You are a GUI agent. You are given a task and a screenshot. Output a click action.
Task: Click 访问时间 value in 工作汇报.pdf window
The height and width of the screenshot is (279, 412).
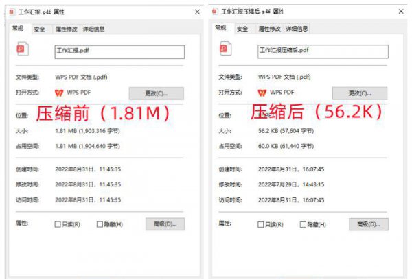(x=88, y=200)
